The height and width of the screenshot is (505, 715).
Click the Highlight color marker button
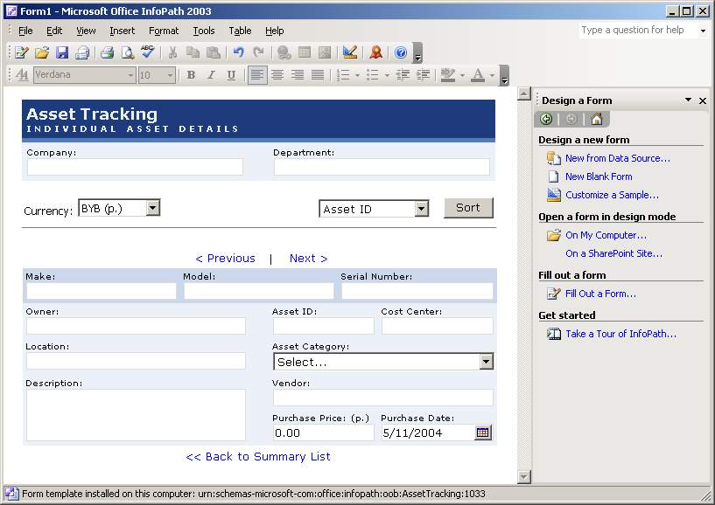coord(448,74)
